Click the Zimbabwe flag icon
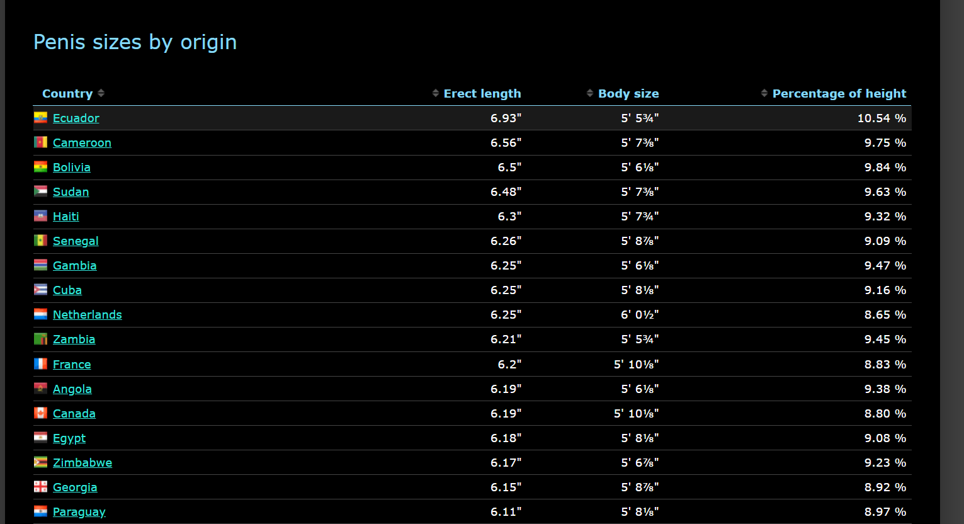This screenshot has height=524, width=964. 40,462
